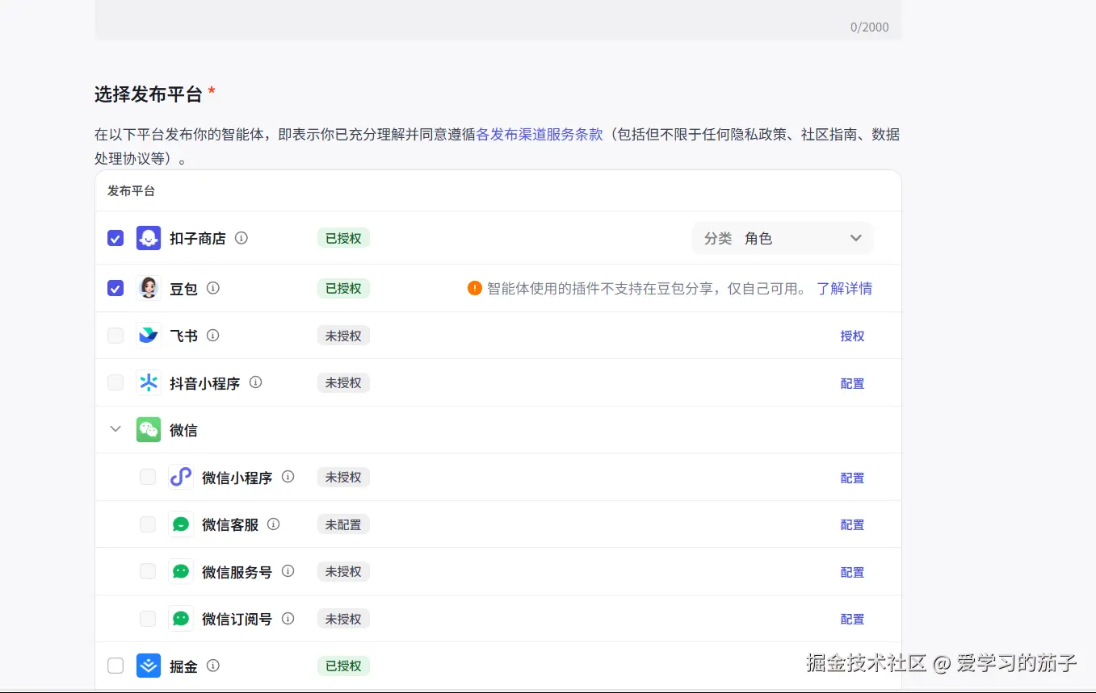Click 配置 for 微信服务号
The width and height of the screenshot is (1096, 693).
[852, 571]
